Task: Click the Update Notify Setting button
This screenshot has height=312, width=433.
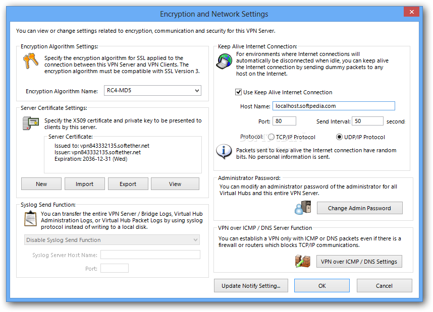Action: click(x=251, y=286)
